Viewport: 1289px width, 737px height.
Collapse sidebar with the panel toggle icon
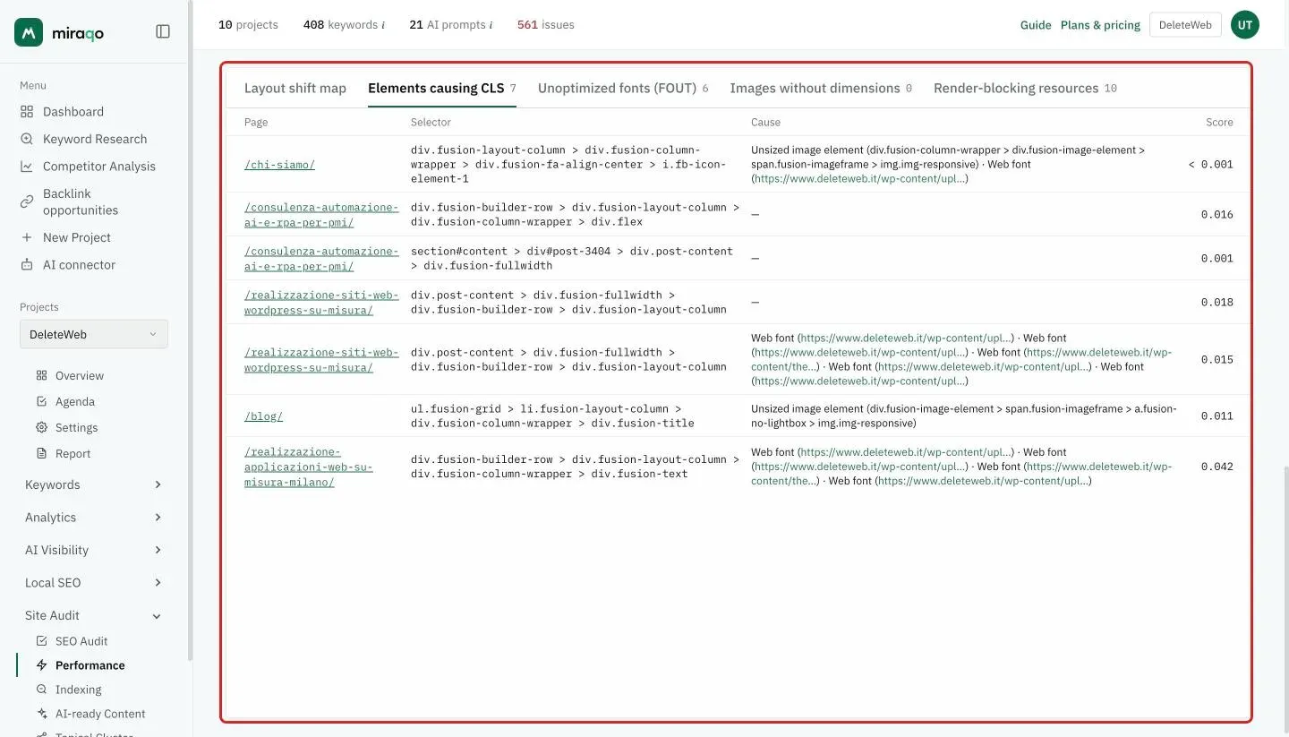[163, 31]
